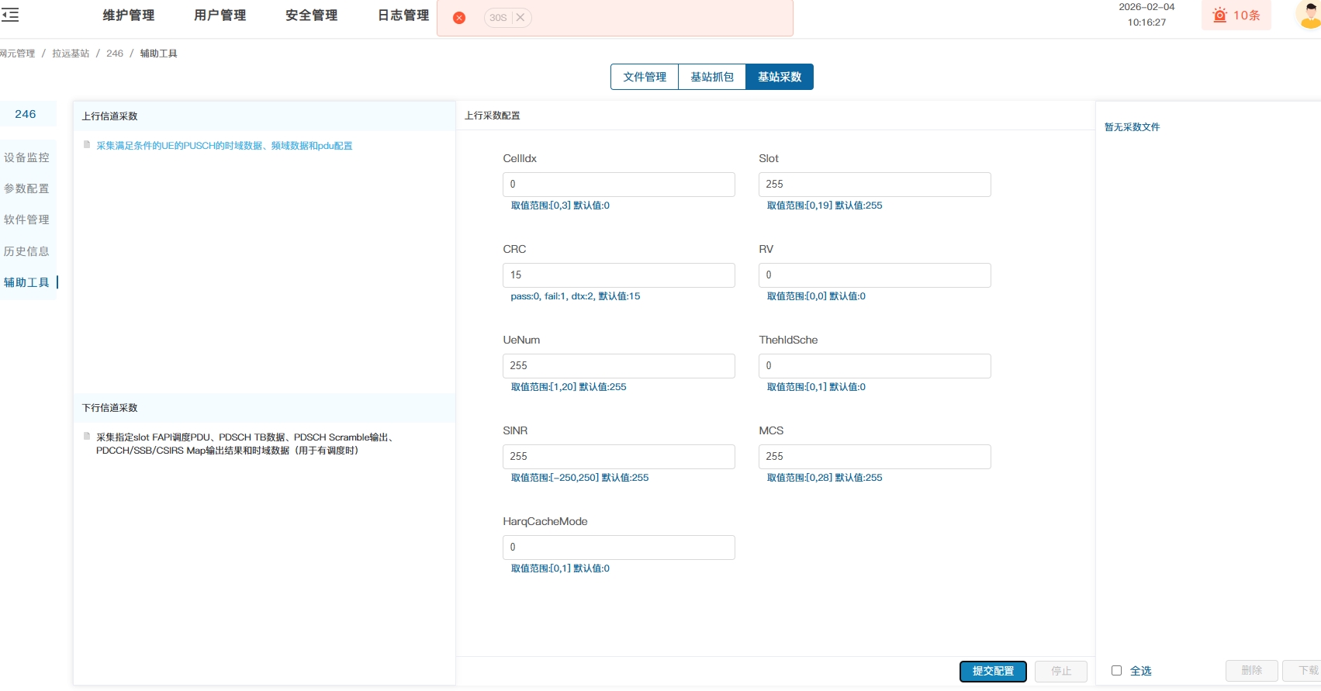Collapse the sidebar with the menu fold icon
The image size is (1321, 691).
pos(10,15)
